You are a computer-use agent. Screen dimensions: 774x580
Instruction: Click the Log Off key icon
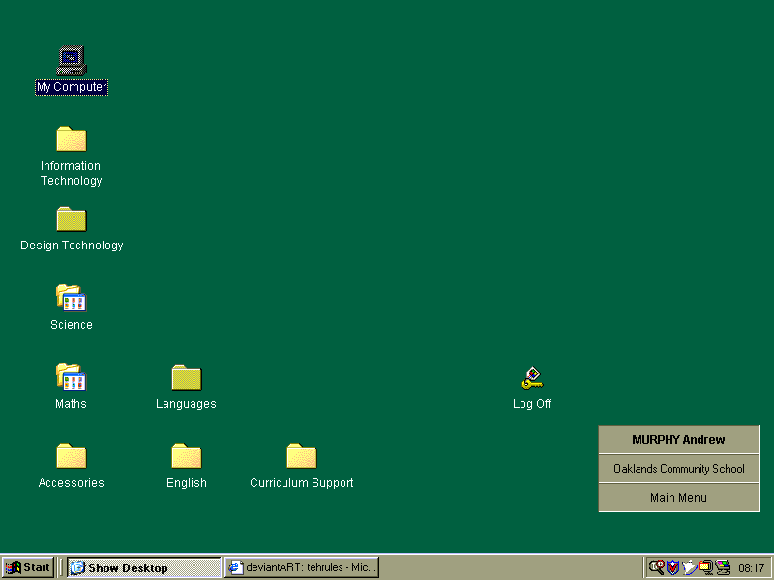tap(532, 378)
